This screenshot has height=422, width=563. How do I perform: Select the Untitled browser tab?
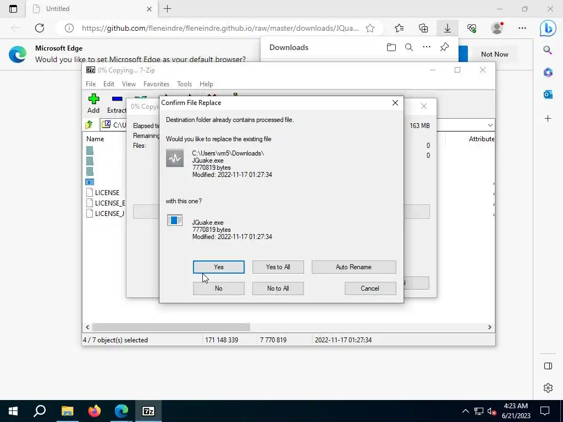[x=92, y=9]
